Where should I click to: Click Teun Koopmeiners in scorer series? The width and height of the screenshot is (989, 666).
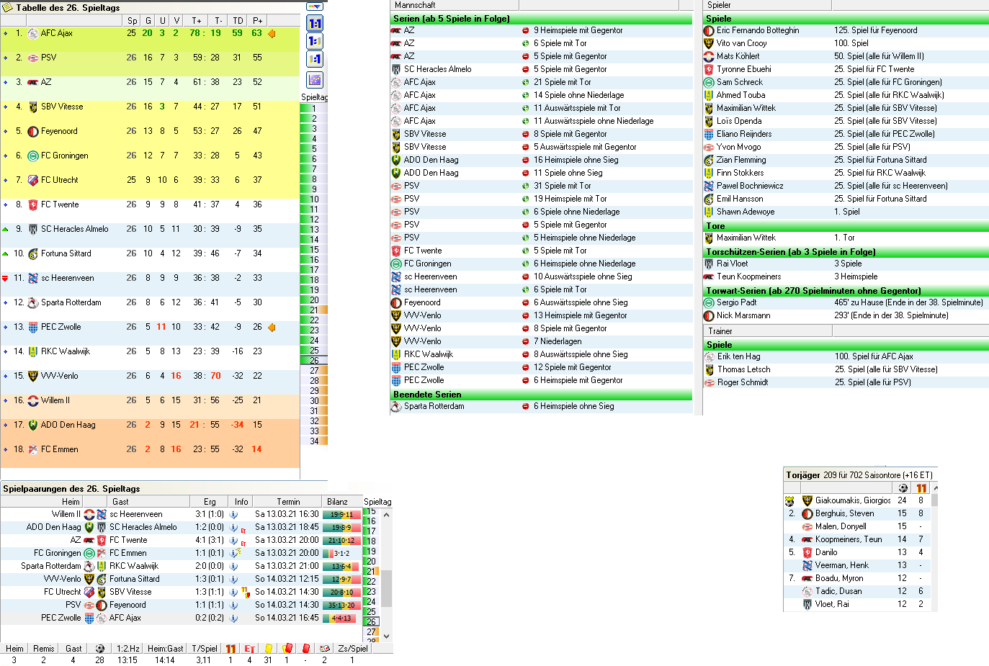(x=748, y=276)
